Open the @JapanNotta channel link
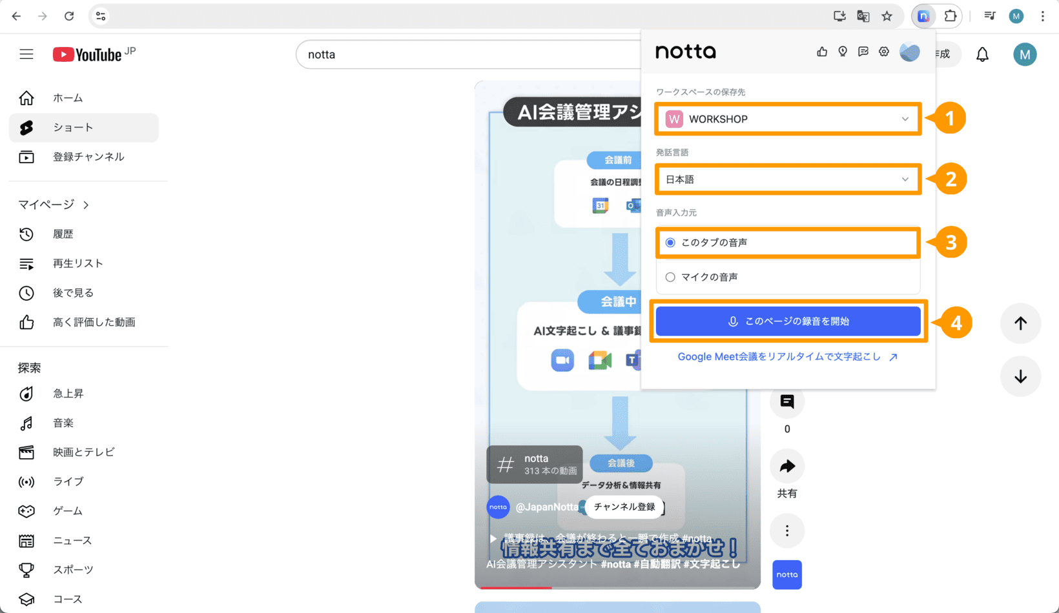 click(547, 507)
